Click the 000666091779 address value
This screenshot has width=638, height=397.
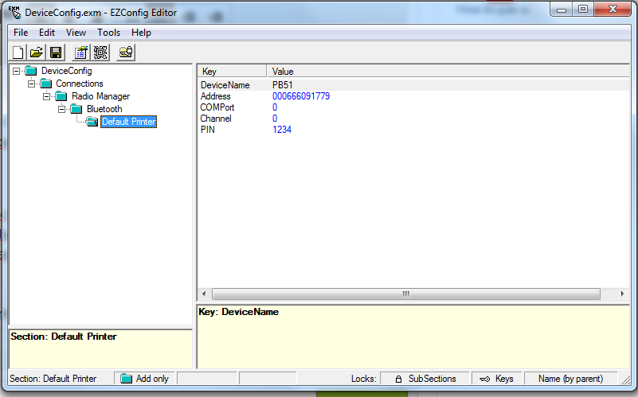[x=301, y=96]
